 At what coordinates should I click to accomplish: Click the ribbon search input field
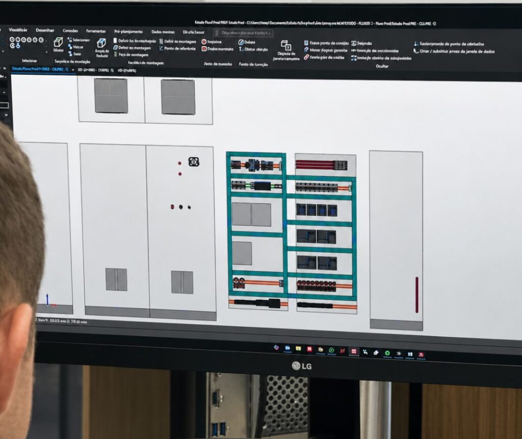tap(243, 33)
